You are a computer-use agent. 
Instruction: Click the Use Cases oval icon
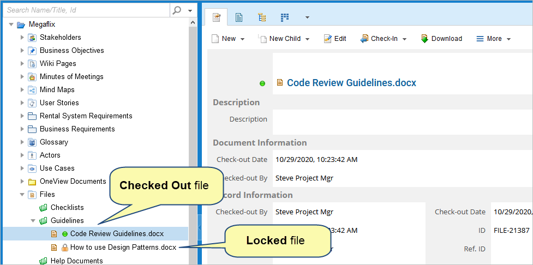[32, 168]
